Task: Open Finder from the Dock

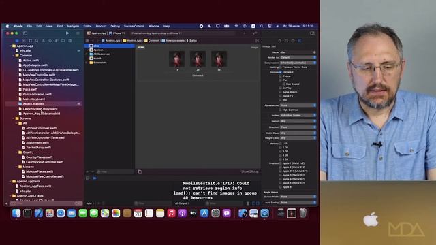Action: pos(16,213)
